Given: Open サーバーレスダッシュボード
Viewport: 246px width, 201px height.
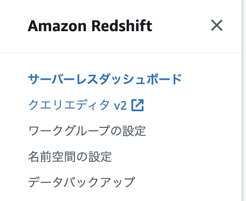Looking at the screenshot, I should [105, 79].
